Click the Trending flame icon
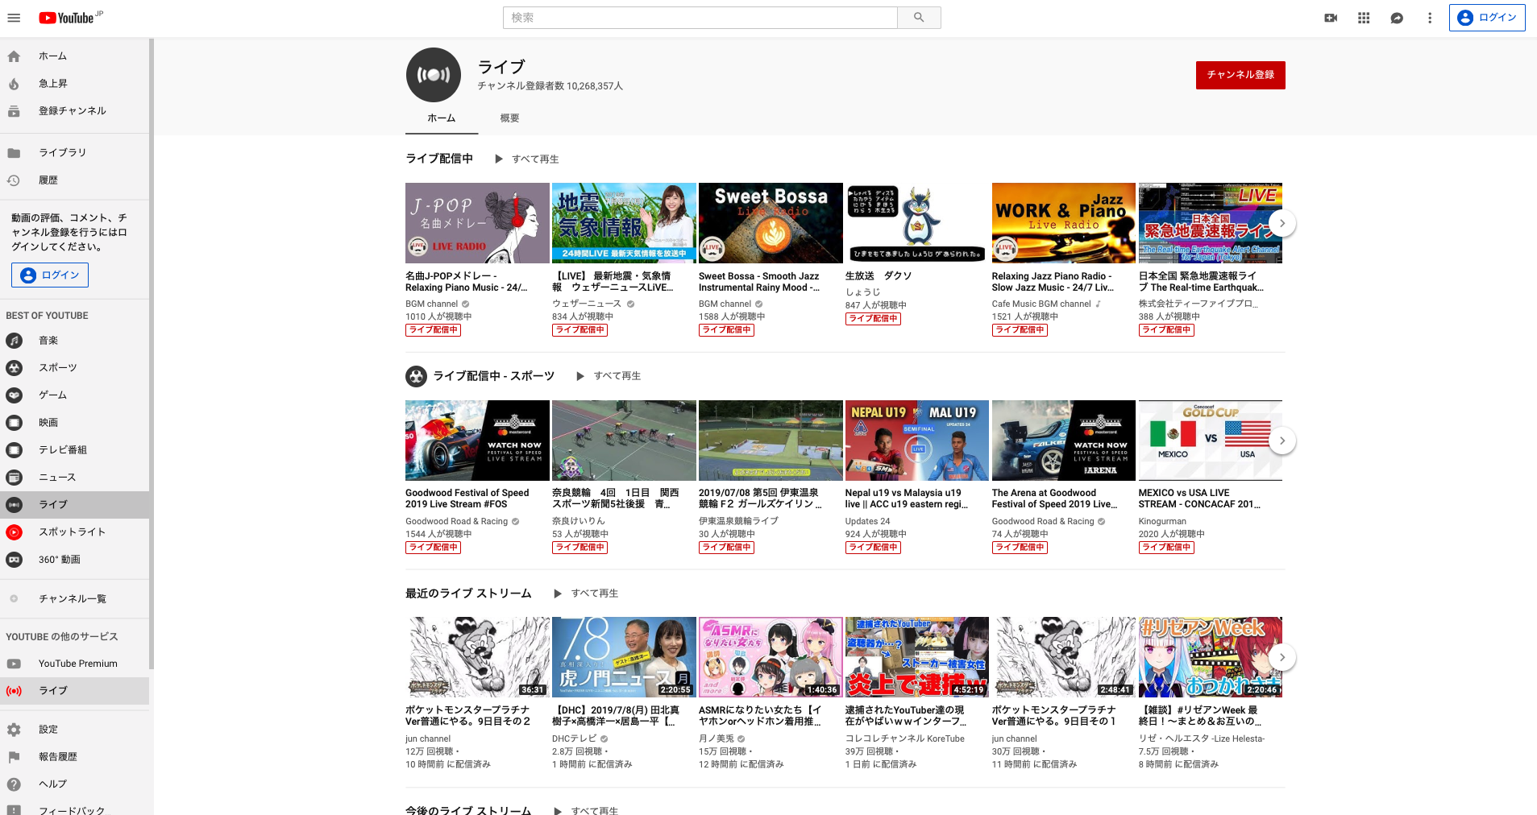Image resolution: width=1537 pixels, height=815 pixels. [14, 84]
